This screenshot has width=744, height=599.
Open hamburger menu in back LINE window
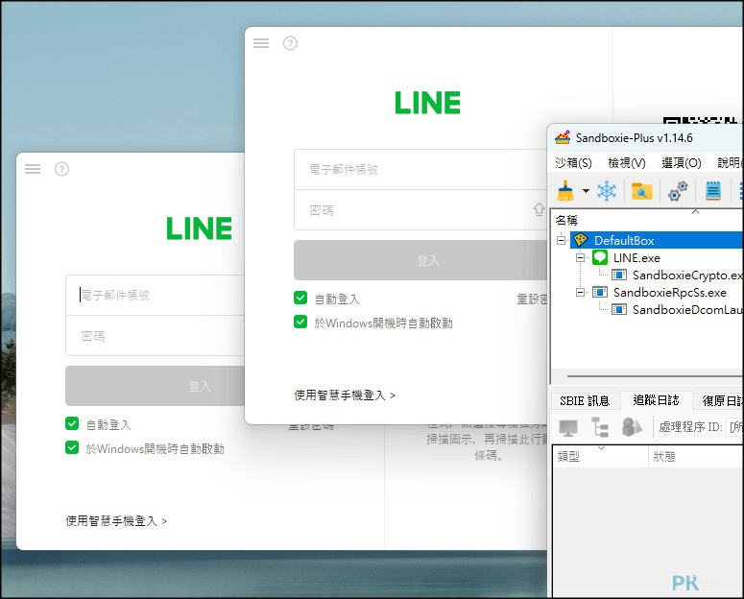point(33,169)
